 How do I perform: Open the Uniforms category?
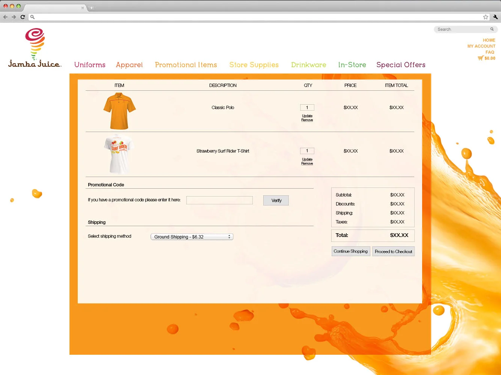click(90, 65)
